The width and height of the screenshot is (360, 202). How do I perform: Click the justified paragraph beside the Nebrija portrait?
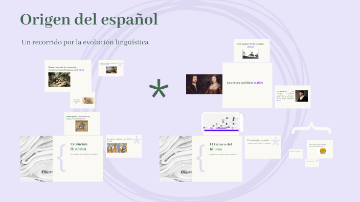point(285,96)
